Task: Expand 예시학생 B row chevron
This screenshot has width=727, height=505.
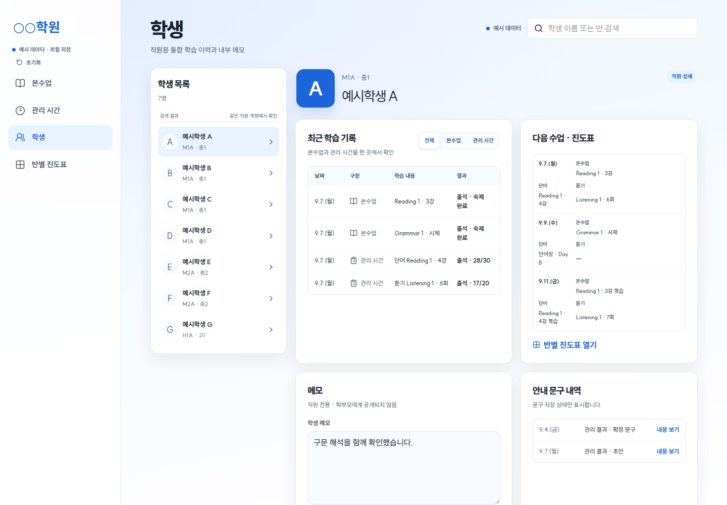Action: (x=271, y=173)
